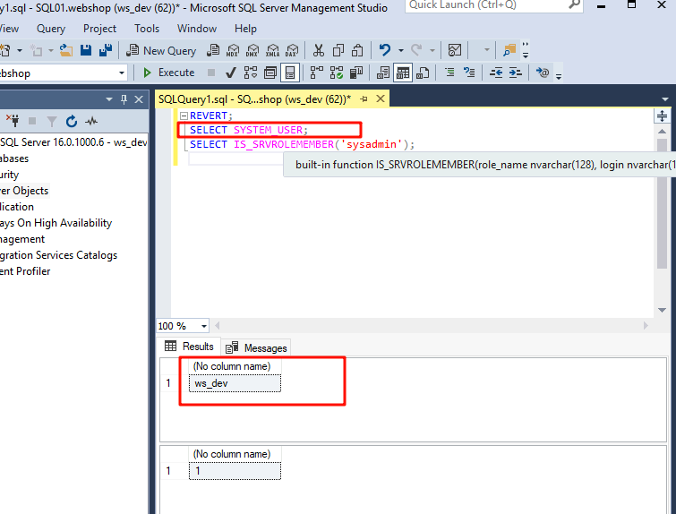Click the Cancel Executing Query stop icon
The width and height of the screenshot is (676, 514).
(211, 73)
